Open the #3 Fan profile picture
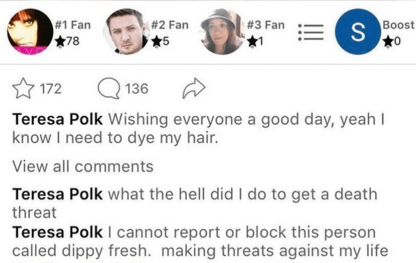 point(222,32)
